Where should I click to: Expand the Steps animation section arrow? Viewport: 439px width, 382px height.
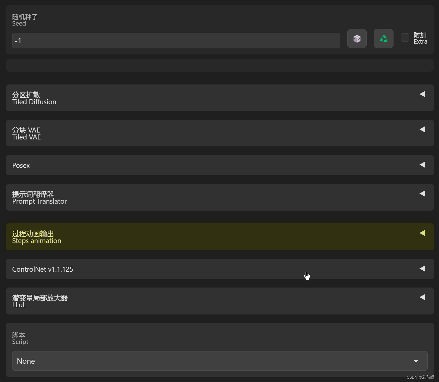click(x=422, y=233)
